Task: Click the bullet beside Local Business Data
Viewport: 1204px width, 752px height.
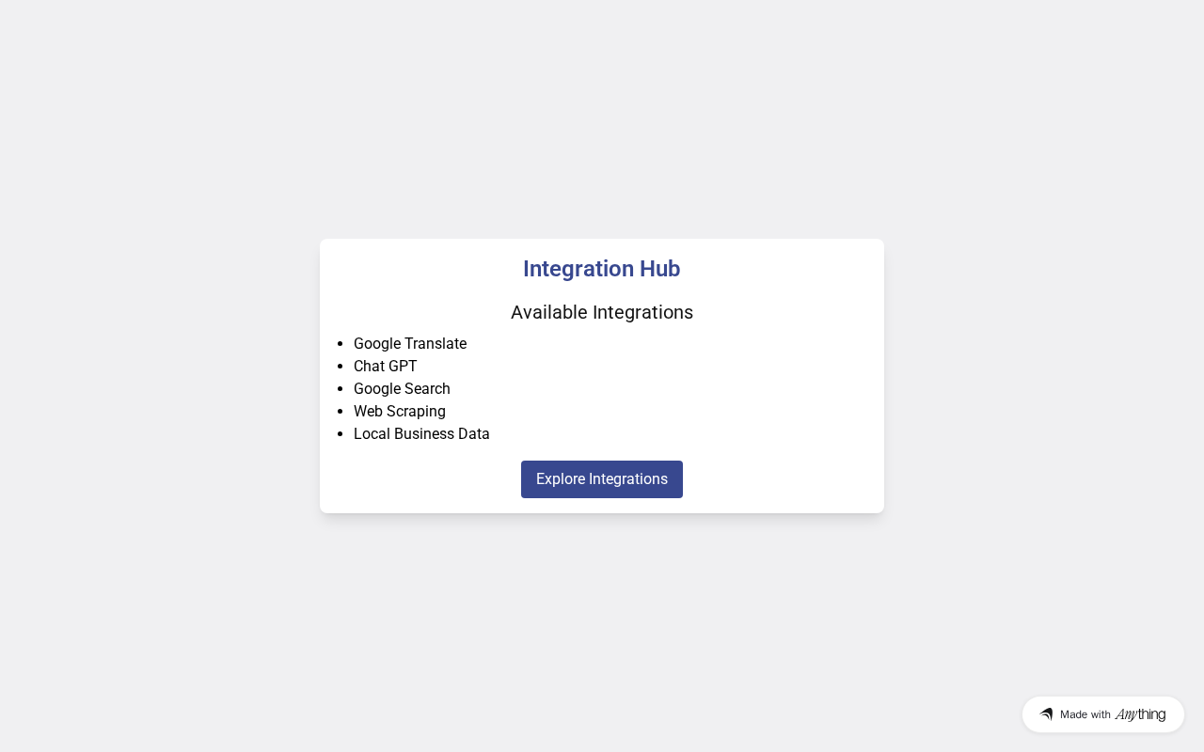Action: (x=340, y=434)
